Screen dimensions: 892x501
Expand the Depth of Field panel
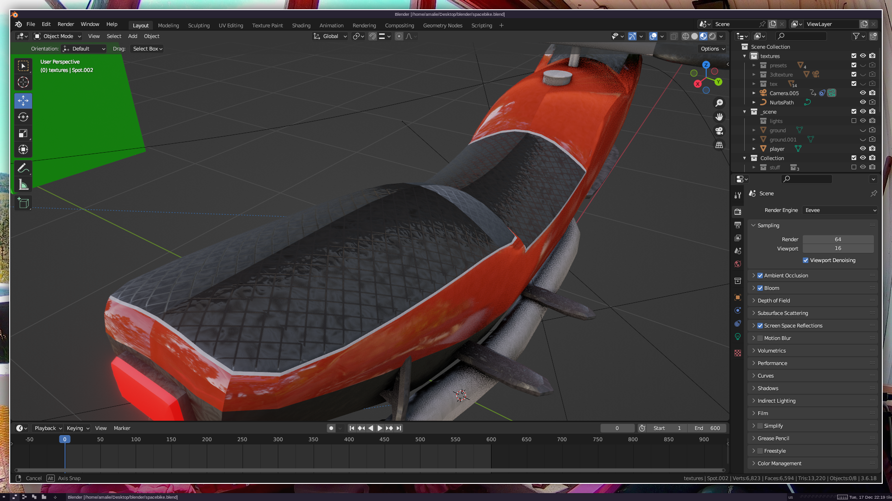(x=774, y=301)
